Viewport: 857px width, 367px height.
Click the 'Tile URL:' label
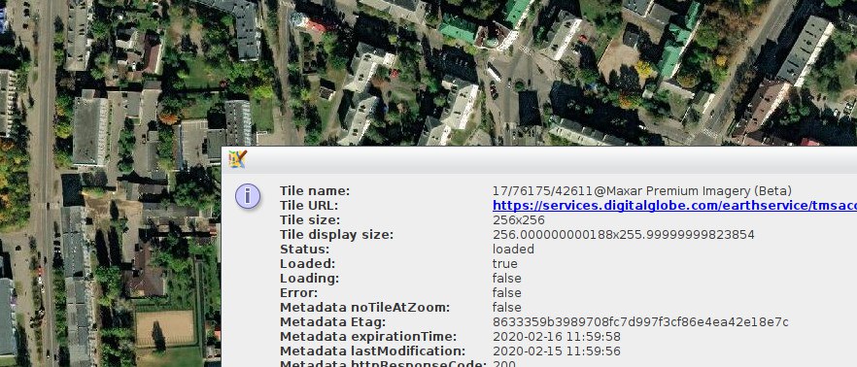click(x=309, y=206)
